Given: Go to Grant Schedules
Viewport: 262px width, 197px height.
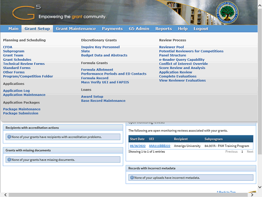Looking at the screenshot, I should (17, 60).
